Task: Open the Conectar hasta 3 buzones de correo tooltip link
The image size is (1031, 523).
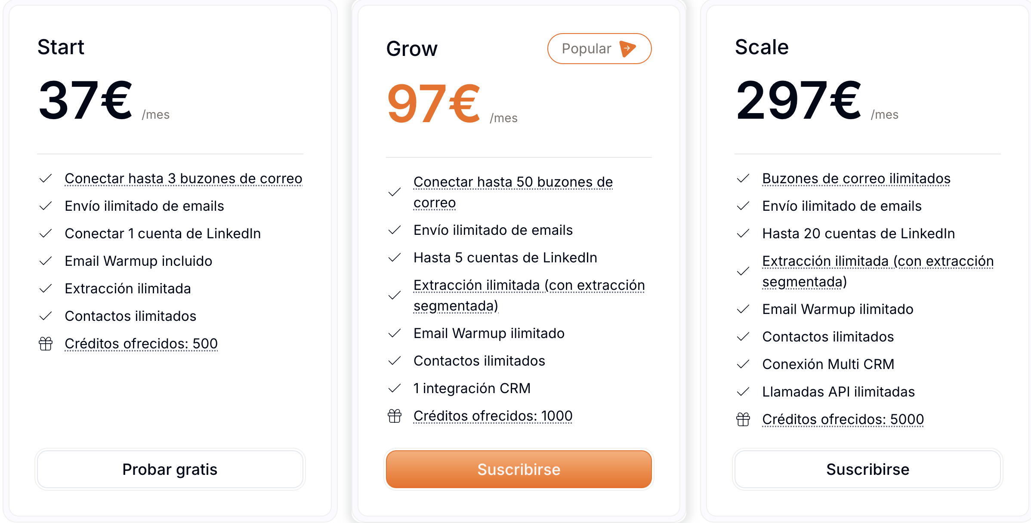Action: pyautogui.click(x=183, y=178)
